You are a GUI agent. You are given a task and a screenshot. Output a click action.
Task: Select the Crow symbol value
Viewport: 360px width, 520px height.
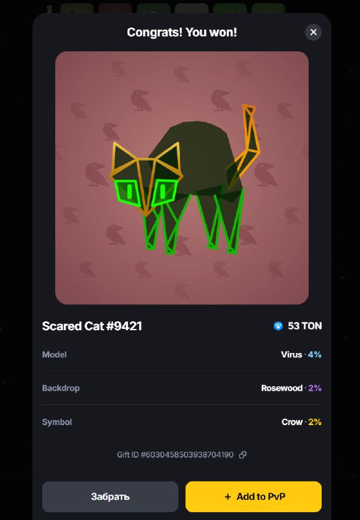click(x=292, y=422)
